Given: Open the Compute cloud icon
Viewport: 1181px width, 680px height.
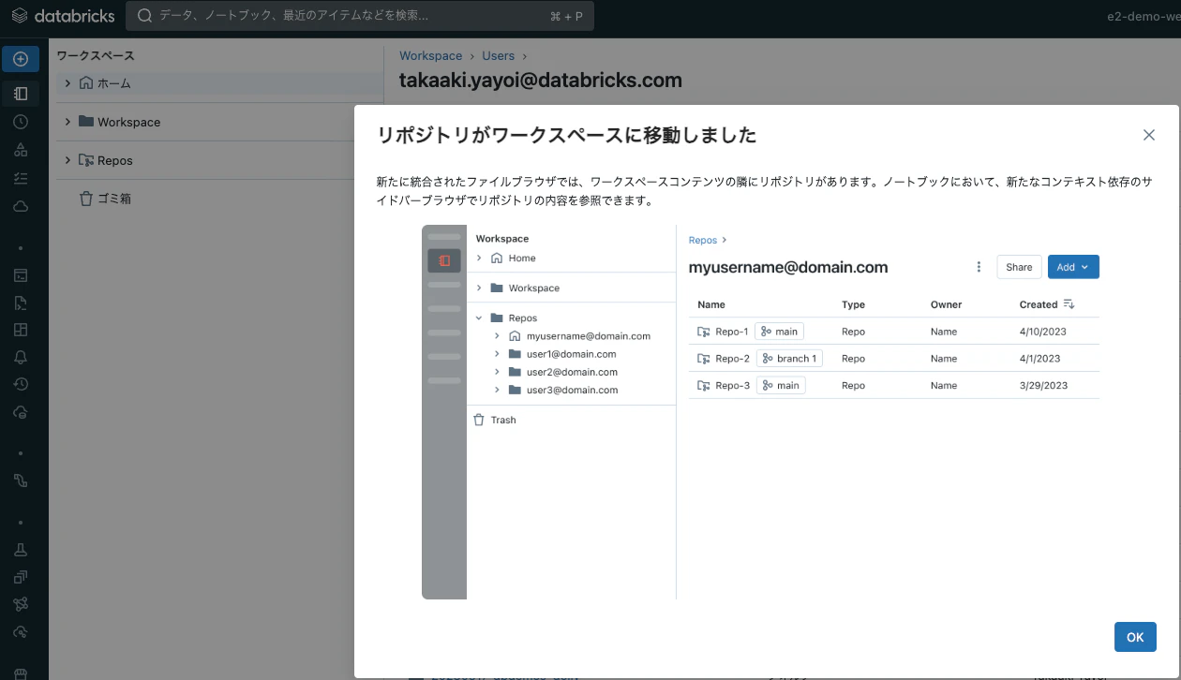Looking at the screenshot, I should tap(21, 206).
